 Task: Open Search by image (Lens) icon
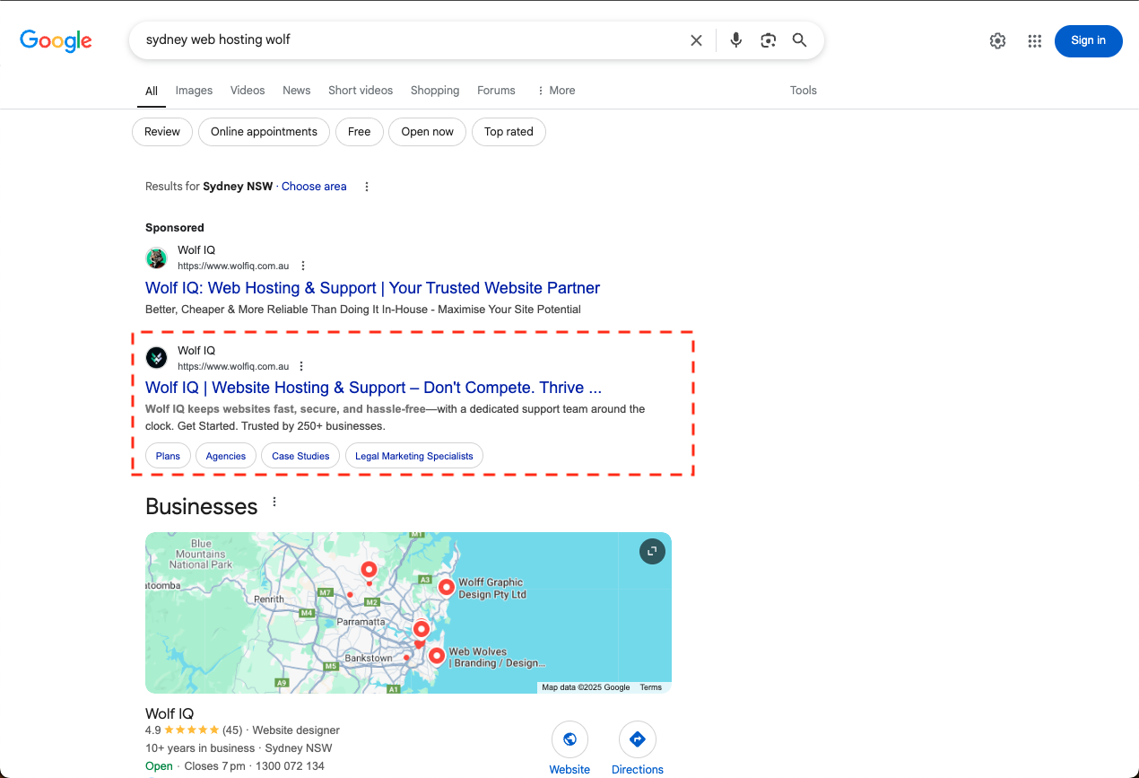pos(768,40)
